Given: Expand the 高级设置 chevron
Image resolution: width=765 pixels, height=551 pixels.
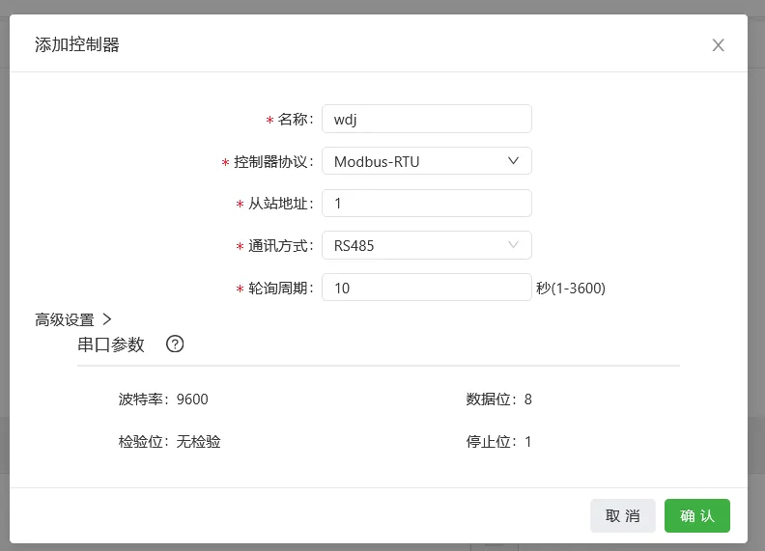Looking at the screenshot, I should (107, 319).
